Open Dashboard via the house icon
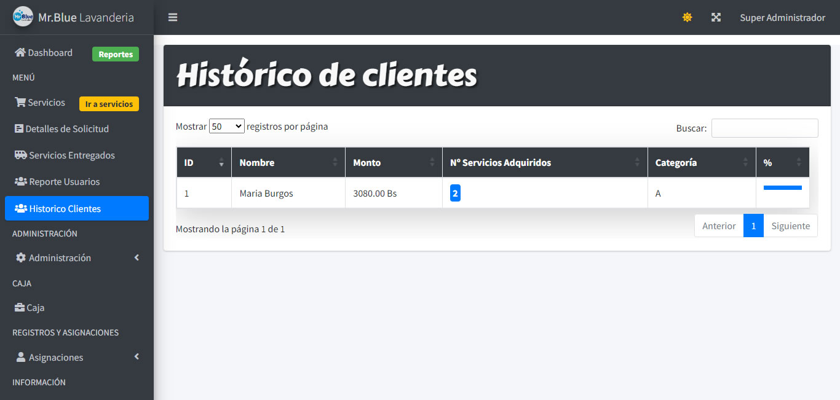The image size is (840, 400). (x=20, y=52)
